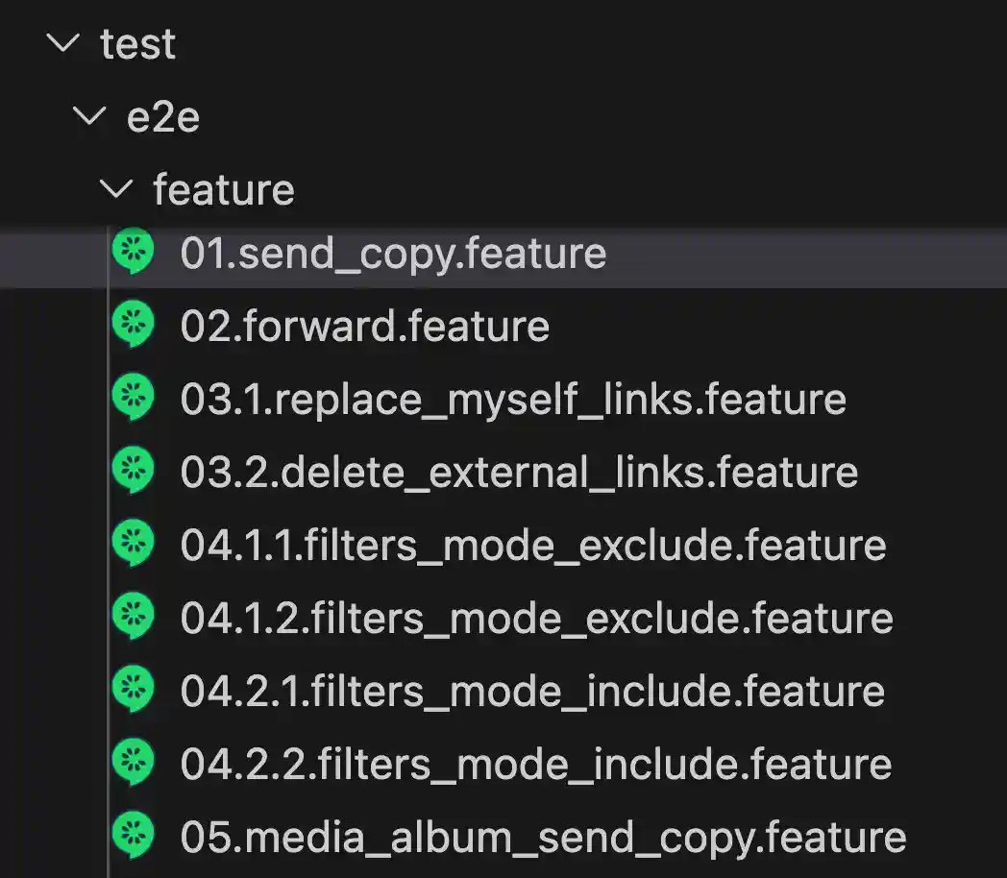Image resolution: width=1007 pixels, height=878 pixels.
Task: Click Cucumber icon beside 02.forward.feature
Action: (x=134, y=325)
